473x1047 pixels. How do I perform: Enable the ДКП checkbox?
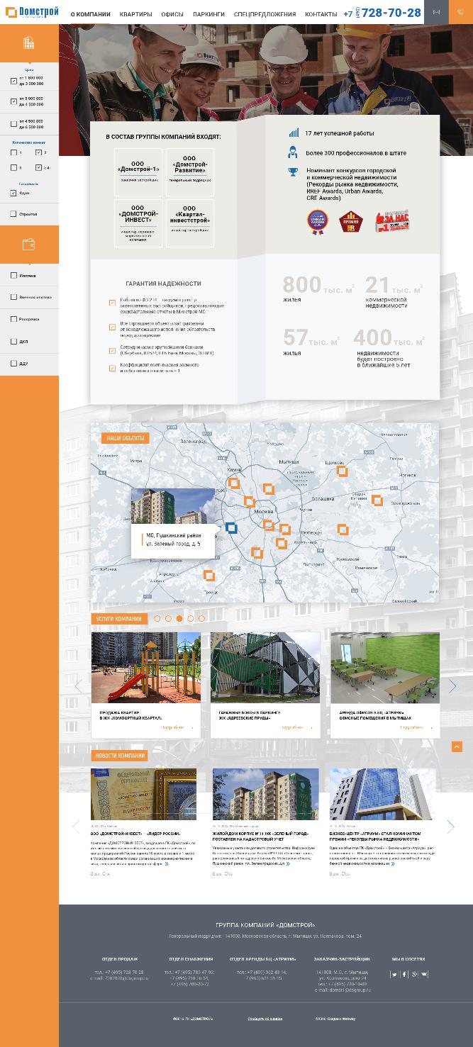click(x=14, y=341)
